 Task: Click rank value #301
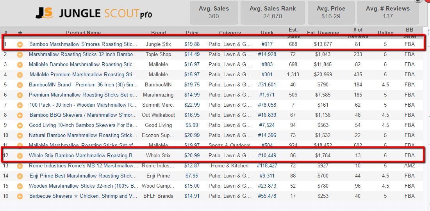pos(267,75)
